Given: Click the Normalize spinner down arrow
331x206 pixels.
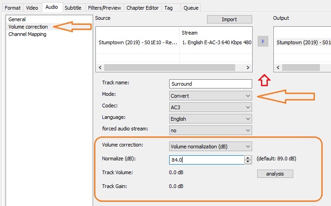Looking at the screenshot, I should [248, 162].
